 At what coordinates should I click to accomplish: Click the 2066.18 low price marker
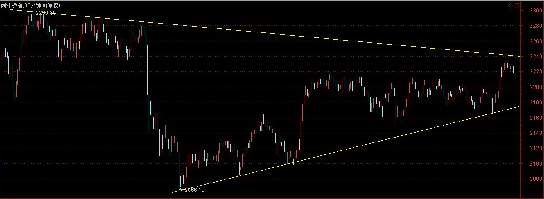tap(194, 190)
